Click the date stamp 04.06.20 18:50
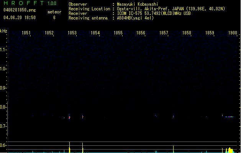 tap(20, 18)
